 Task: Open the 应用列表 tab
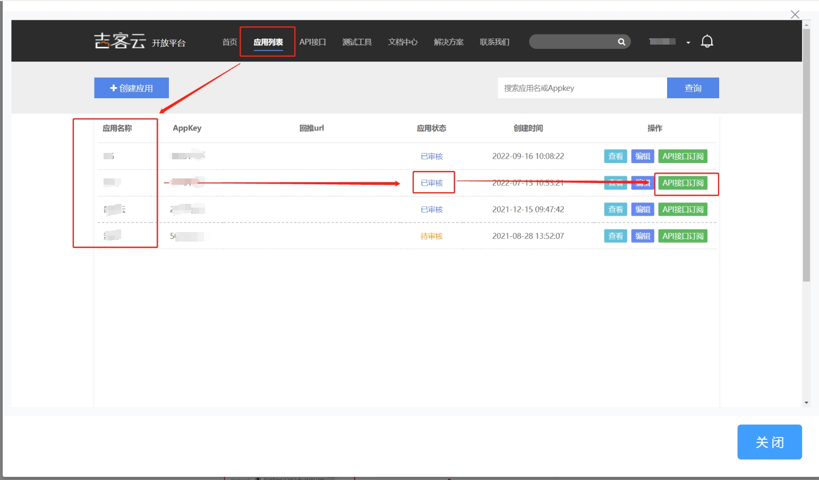pyautogui.click(x=268, y=42)
